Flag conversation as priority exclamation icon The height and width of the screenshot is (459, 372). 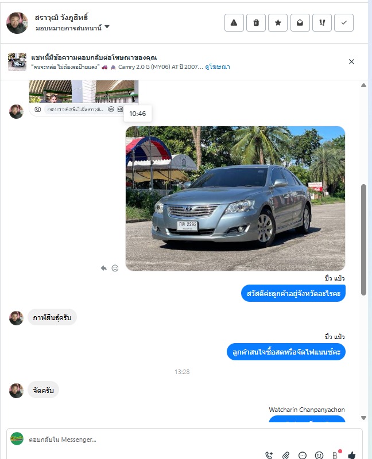click(322, 22)
